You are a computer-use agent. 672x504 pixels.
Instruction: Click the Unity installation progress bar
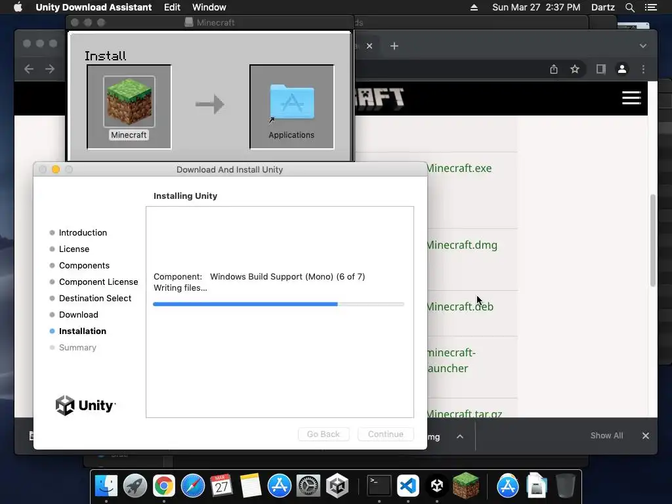(278, 304)
